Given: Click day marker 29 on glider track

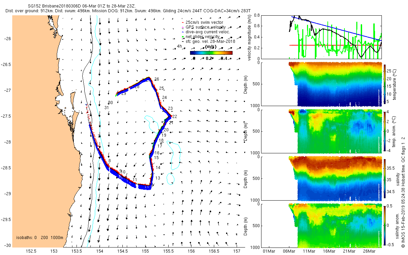Looking at the screenshot, I should tap(124, 93).
